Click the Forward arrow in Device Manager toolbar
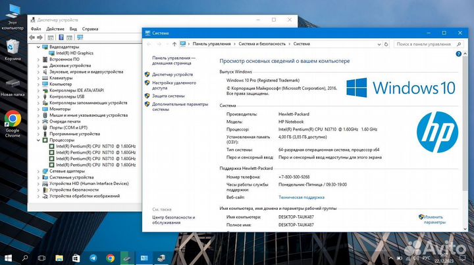This screenshot has height=265, width=474. tap(40, 37)
